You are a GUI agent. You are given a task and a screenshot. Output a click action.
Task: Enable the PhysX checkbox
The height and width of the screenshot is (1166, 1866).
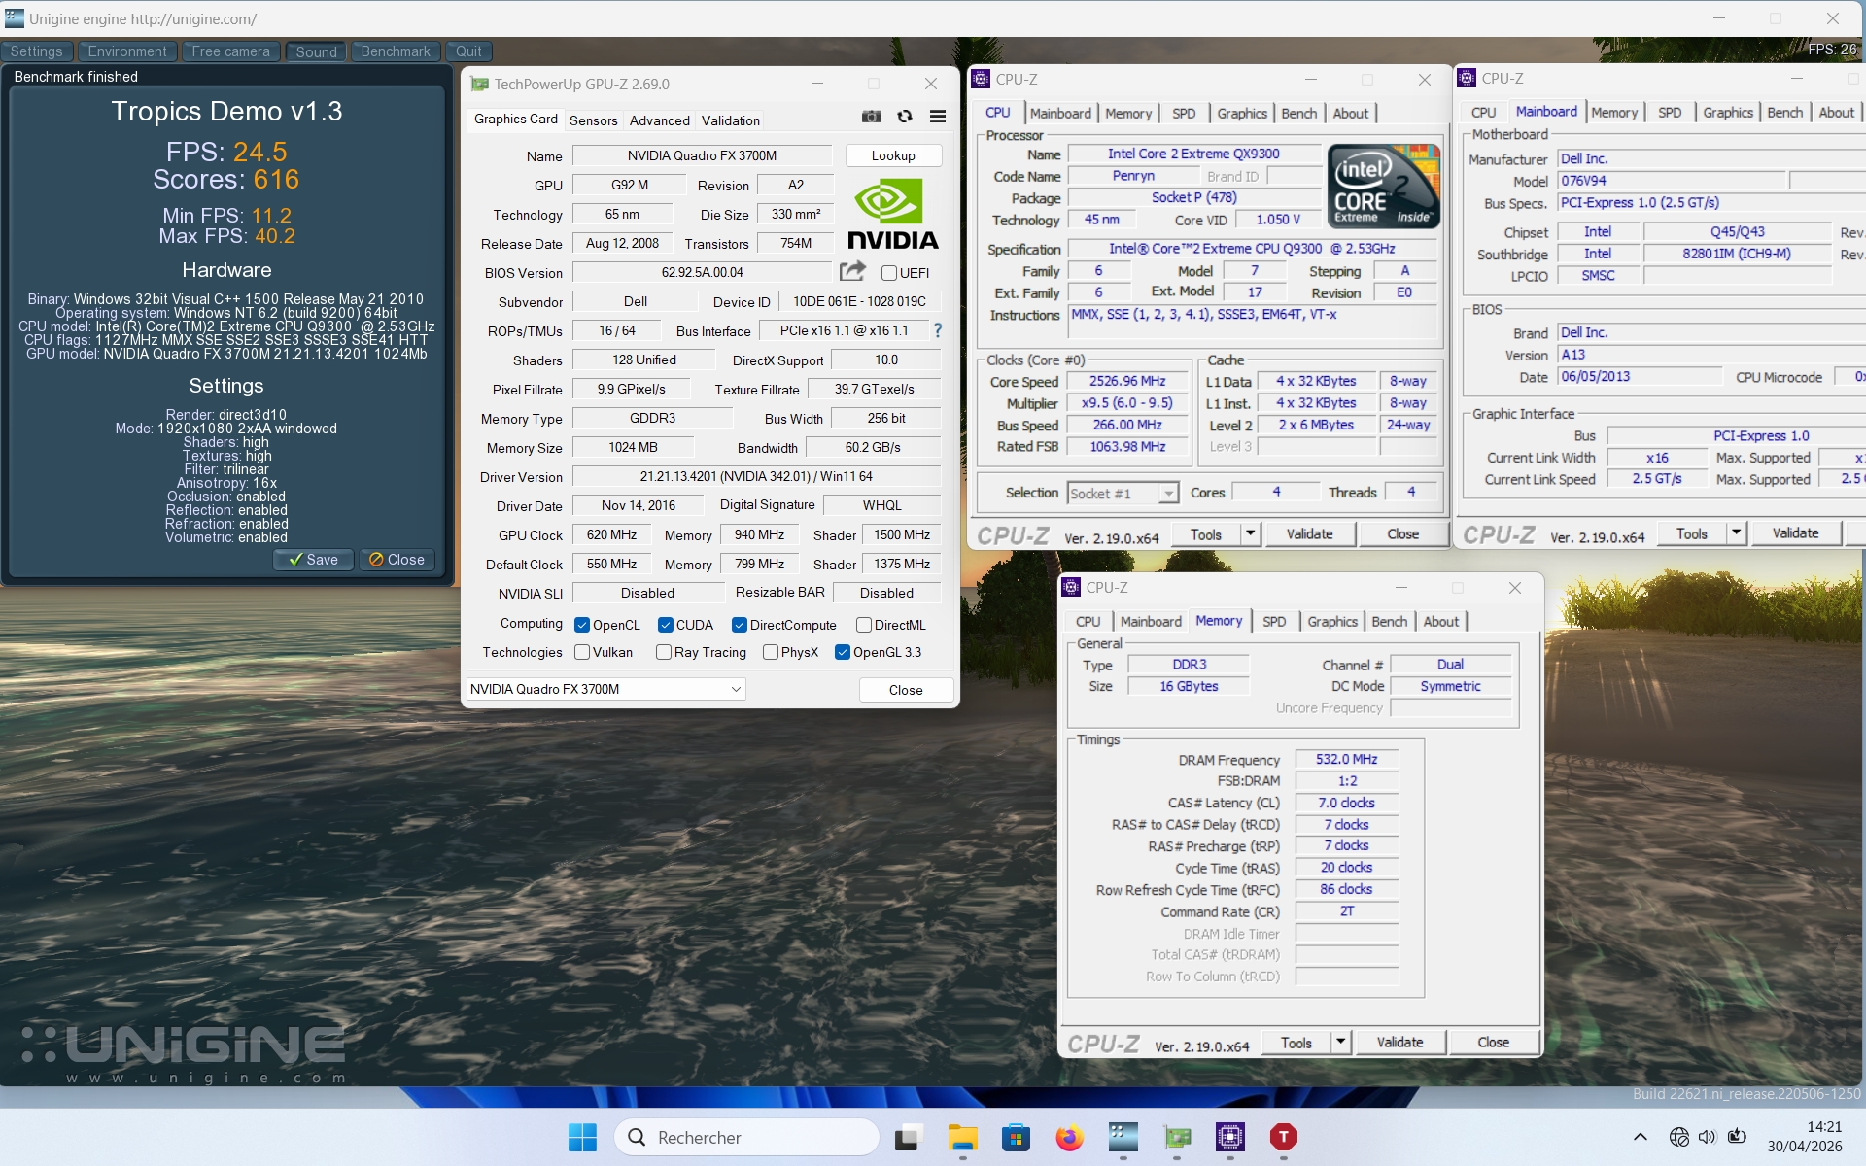pos(771,652)
